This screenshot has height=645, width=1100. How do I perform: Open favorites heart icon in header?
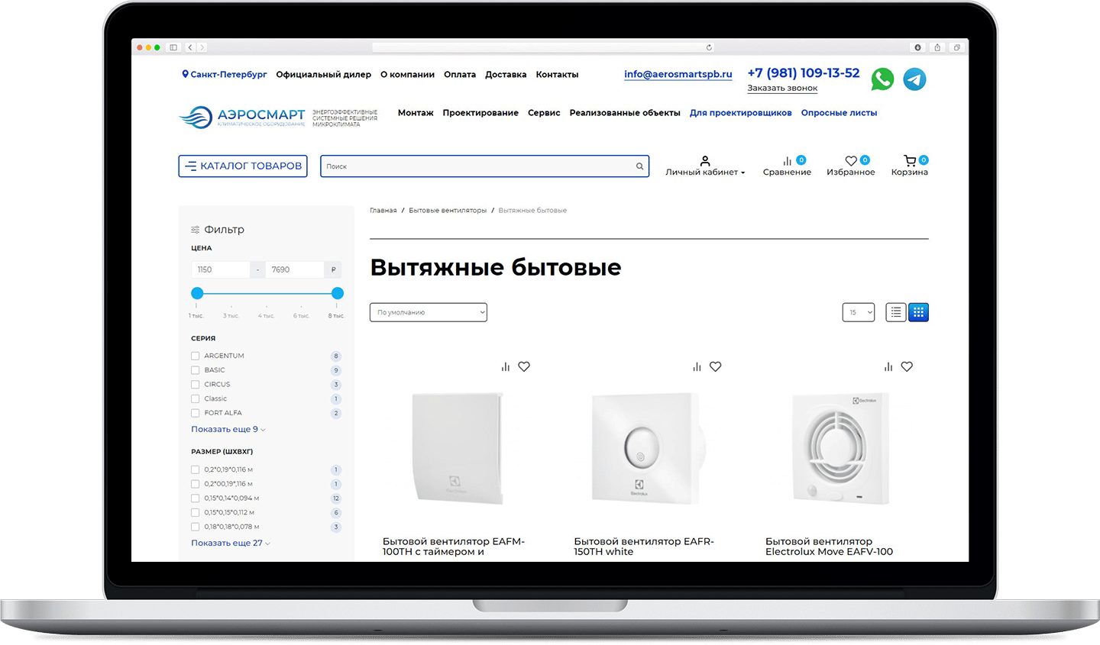tap(851, 161)
